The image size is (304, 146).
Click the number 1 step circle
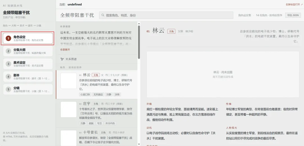point(8,38)
